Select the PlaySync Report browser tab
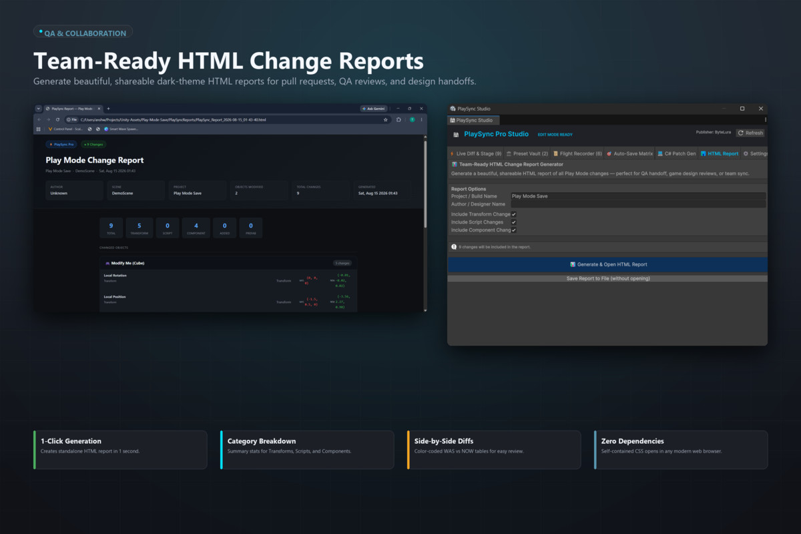The image size is (801, 534). click(x=72, y=108)
